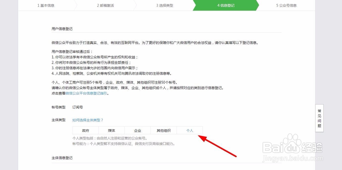
Task: Open the 常见问题 side panel
Action: click(319, 118)
